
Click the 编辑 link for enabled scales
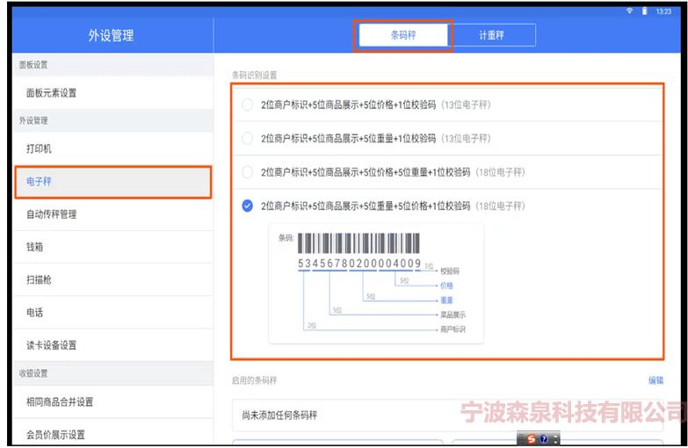[x=655, y=380]
